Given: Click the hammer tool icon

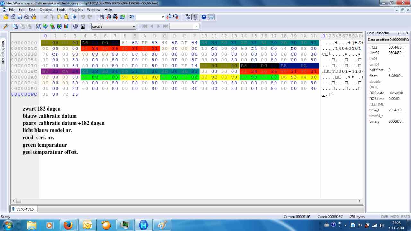Looking at the screenshot, I should (x=5, y=26).
